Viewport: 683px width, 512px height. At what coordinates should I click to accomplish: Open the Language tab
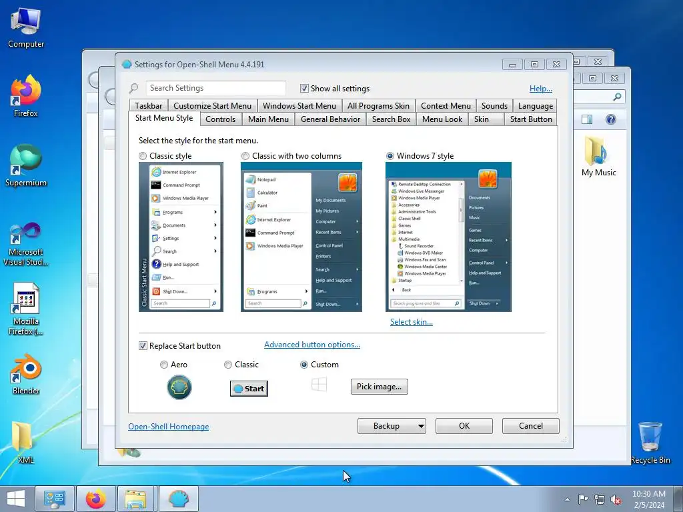(x=536, y=106)
